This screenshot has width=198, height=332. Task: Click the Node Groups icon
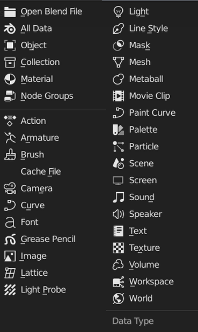pyautogui.click(x=10, y=96)
